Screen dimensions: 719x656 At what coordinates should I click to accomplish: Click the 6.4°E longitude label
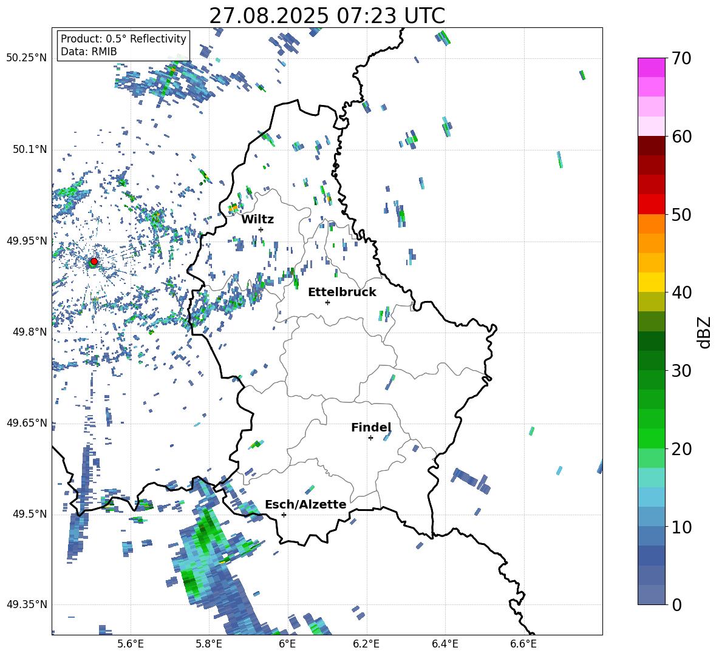(x=445, y=644)
